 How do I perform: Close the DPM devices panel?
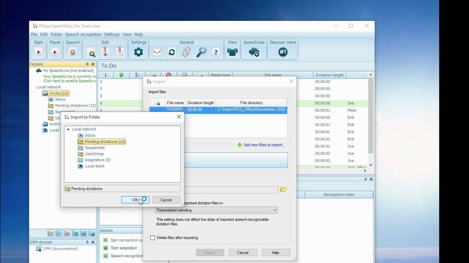tap(93, 242)
